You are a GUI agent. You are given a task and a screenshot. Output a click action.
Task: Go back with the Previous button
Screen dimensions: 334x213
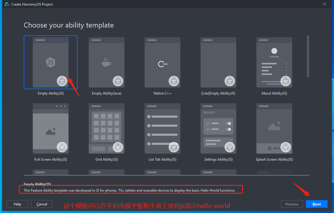coord(292,204)
